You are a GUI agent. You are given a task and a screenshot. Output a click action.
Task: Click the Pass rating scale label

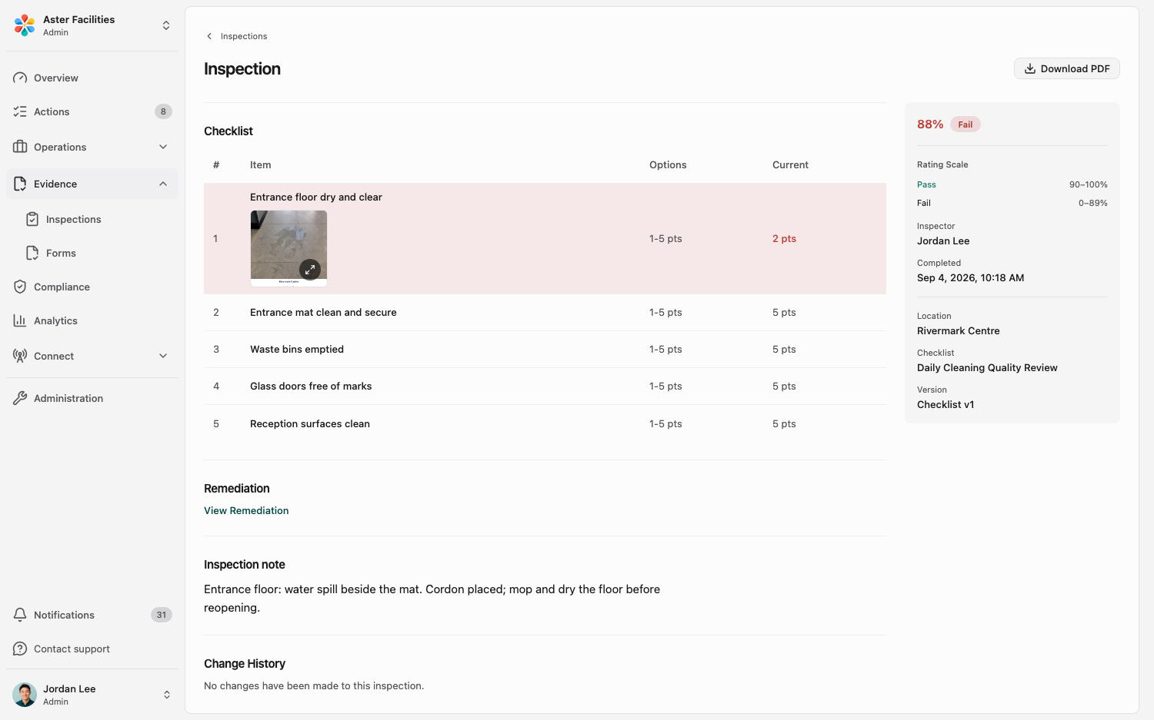(x=926, y=184)
